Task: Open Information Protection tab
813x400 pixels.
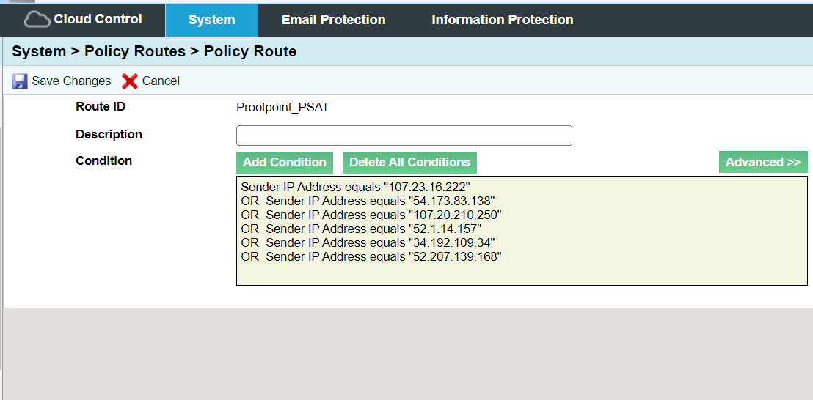Action: pyautogui.click(x=502, y=20)
